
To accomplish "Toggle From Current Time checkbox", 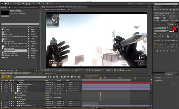I will [155, 21].
